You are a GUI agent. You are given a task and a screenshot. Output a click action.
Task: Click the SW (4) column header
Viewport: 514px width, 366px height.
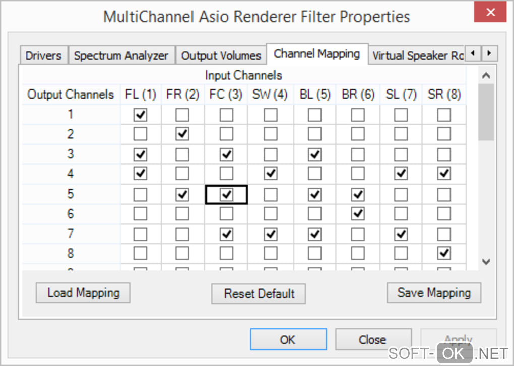tap(270, 94)
